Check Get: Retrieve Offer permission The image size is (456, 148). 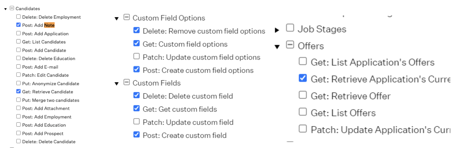coord(303,95)
